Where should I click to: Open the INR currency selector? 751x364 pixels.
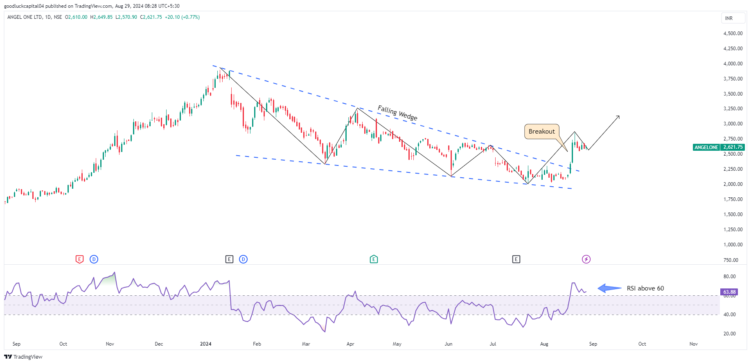(x=733, y=18)
